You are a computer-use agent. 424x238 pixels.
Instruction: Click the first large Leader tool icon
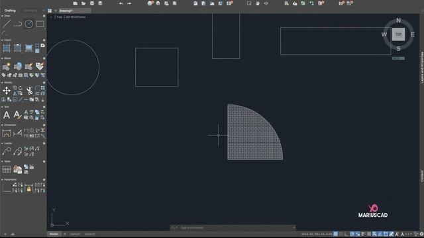click(7, 151)
